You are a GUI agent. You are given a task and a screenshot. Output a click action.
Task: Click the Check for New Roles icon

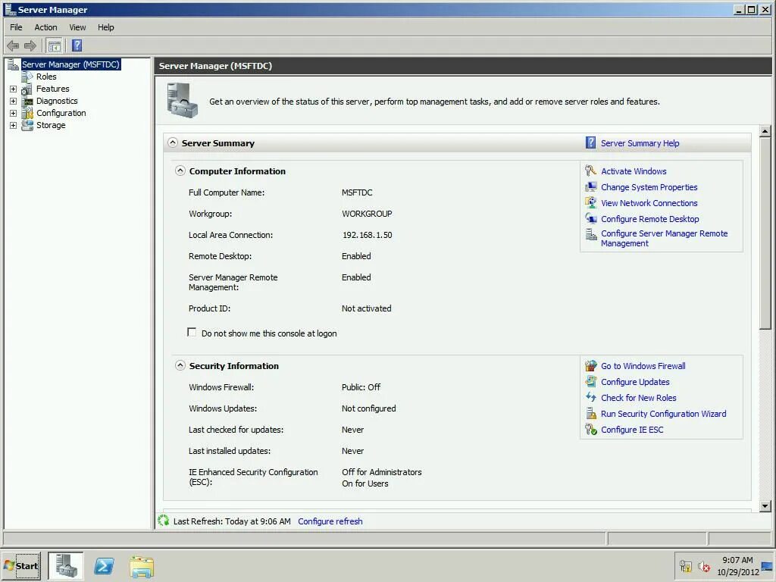[x=590, y=397]
